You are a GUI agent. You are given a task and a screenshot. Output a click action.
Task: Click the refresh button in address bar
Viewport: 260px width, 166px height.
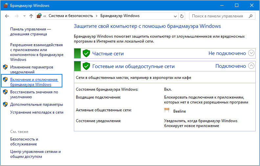point(182,16)
